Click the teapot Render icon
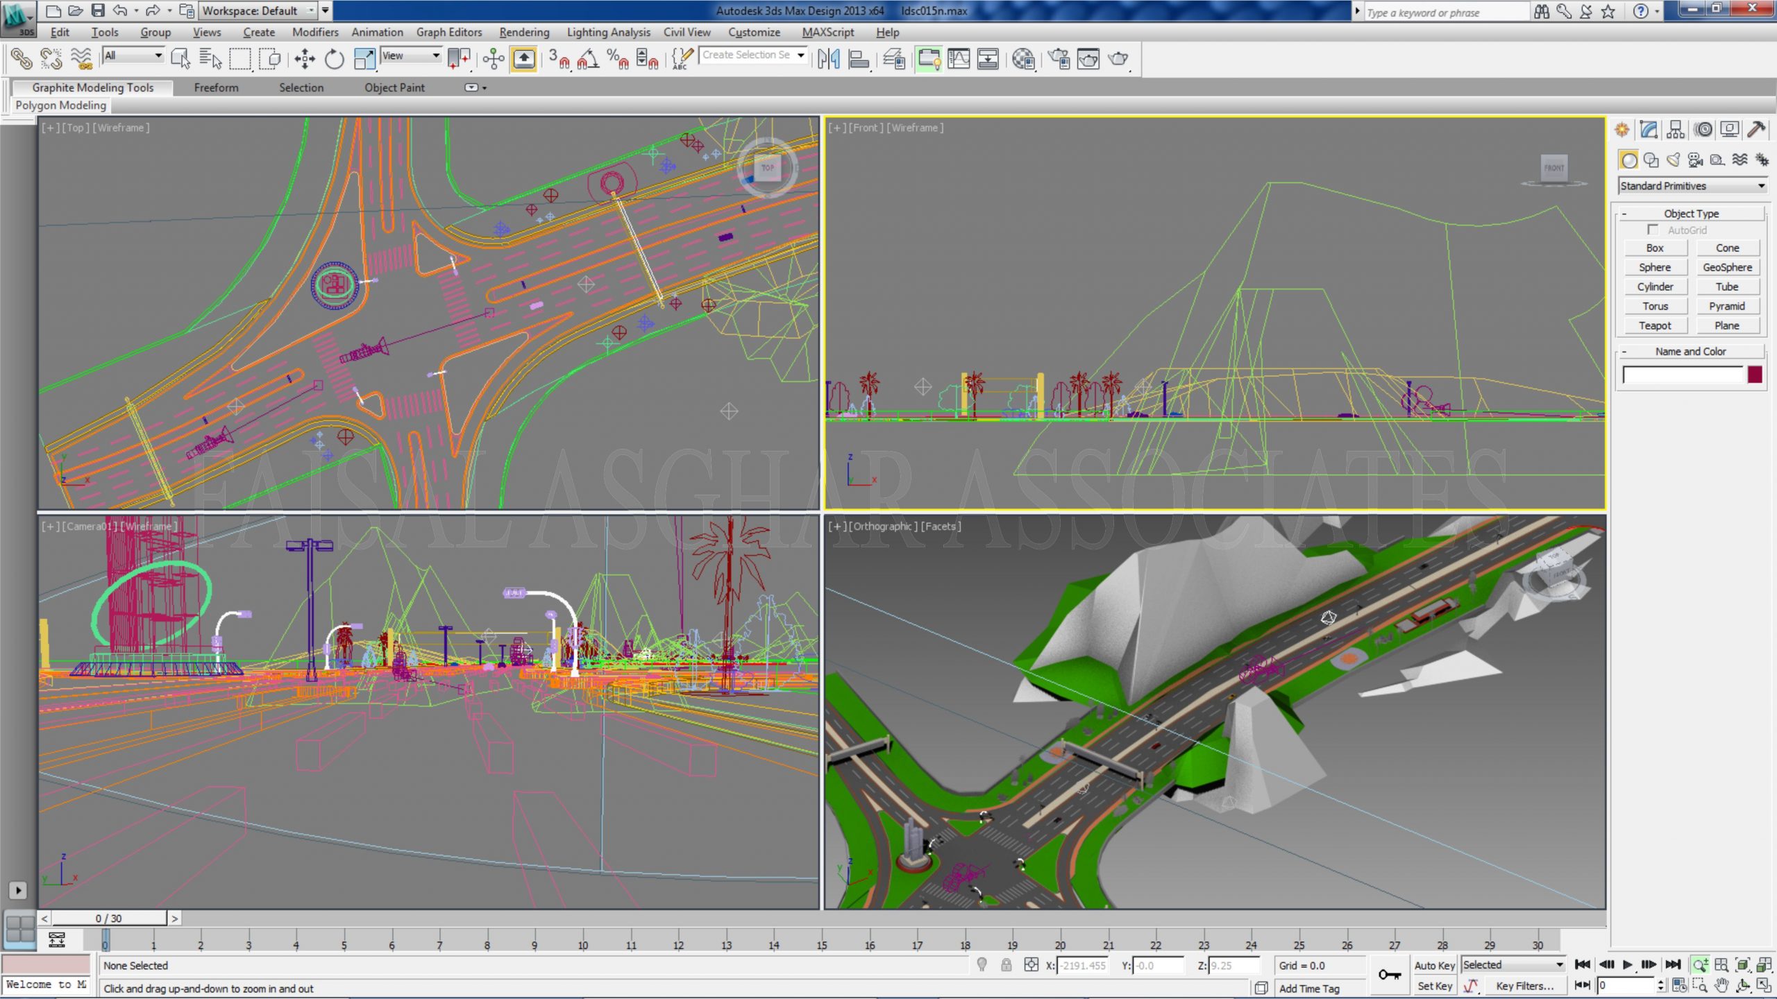Screen dimensions: 1777x999 click(1118, 59)
